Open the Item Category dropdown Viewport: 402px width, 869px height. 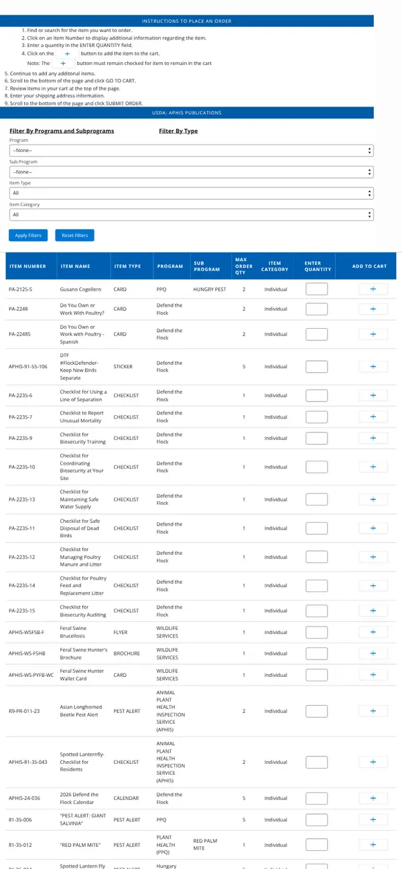[192, 215]
